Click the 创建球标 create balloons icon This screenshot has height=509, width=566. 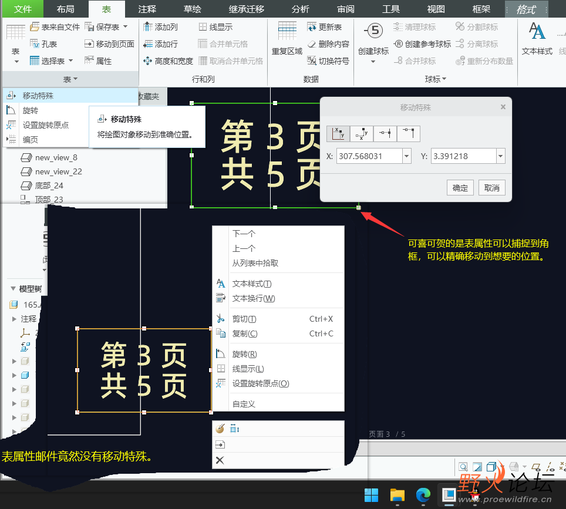(373, 31)
